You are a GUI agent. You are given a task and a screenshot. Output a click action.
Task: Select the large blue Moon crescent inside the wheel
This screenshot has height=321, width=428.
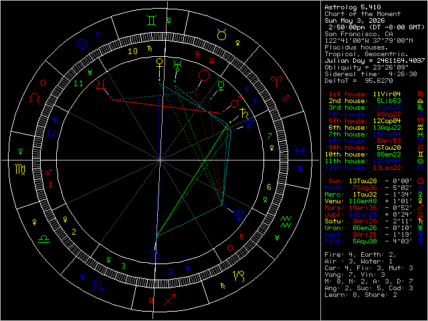(155, 255)
